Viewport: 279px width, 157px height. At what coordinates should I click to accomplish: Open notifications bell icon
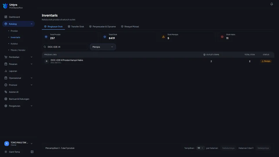tap(271, 4)
